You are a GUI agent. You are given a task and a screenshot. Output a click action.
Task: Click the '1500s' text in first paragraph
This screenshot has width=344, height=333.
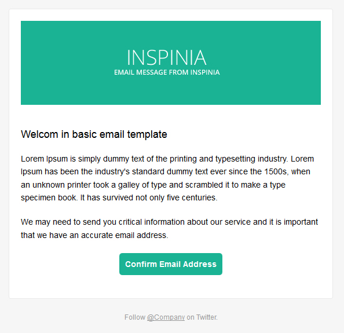(x=276, y=171)
